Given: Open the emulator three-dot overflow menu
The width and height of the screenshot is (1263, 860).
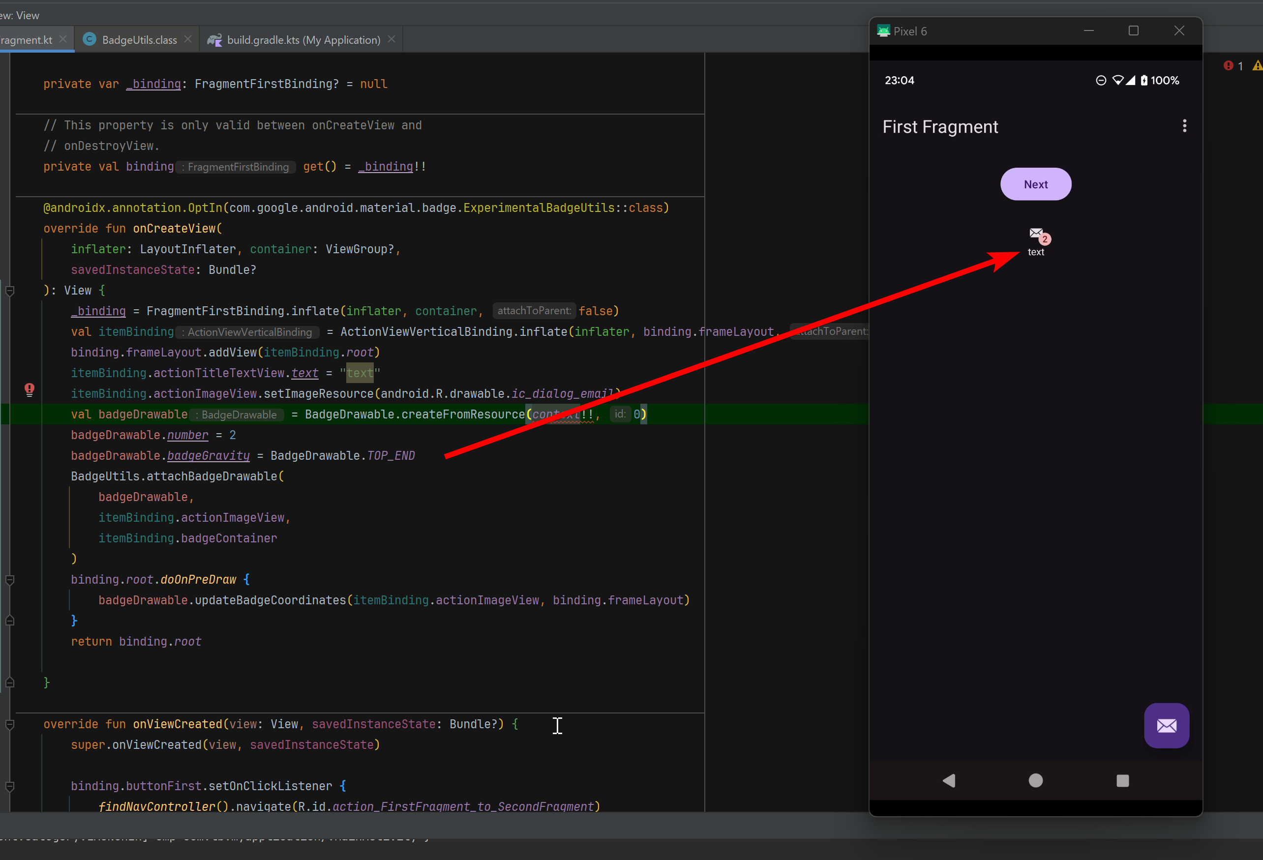Looking at the screenshot, I should (1185, 126).
